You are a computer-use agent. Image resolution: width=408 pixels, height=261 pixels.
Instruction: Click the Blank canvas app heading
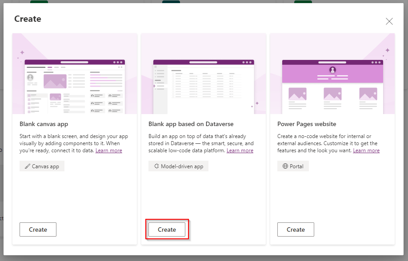[44, 124]
